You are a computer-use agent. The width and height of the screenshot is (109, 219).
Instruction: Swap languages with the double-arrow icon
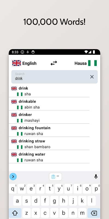[54, 63]
